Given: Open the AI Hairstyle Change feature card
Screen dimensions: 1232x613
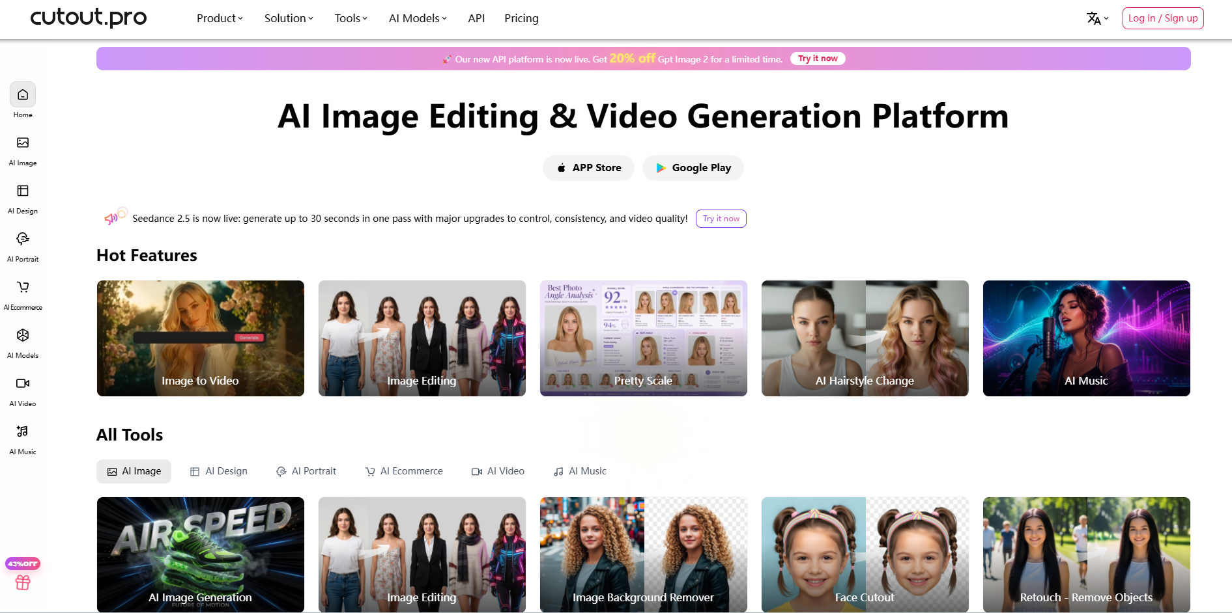Looking at the screenshot, I should click(x=865, y=338).
